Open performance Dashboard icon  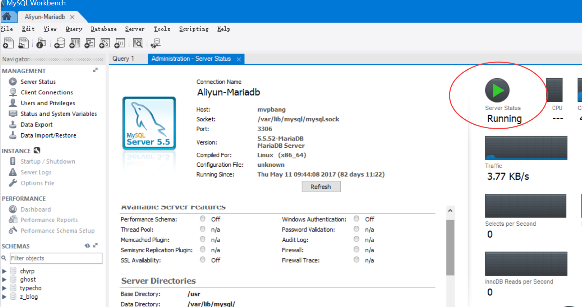pyautogui.click(x=13, y=209)
